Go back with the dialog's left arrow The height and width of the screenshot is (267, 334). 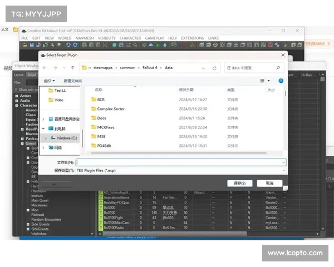(45, 68)
